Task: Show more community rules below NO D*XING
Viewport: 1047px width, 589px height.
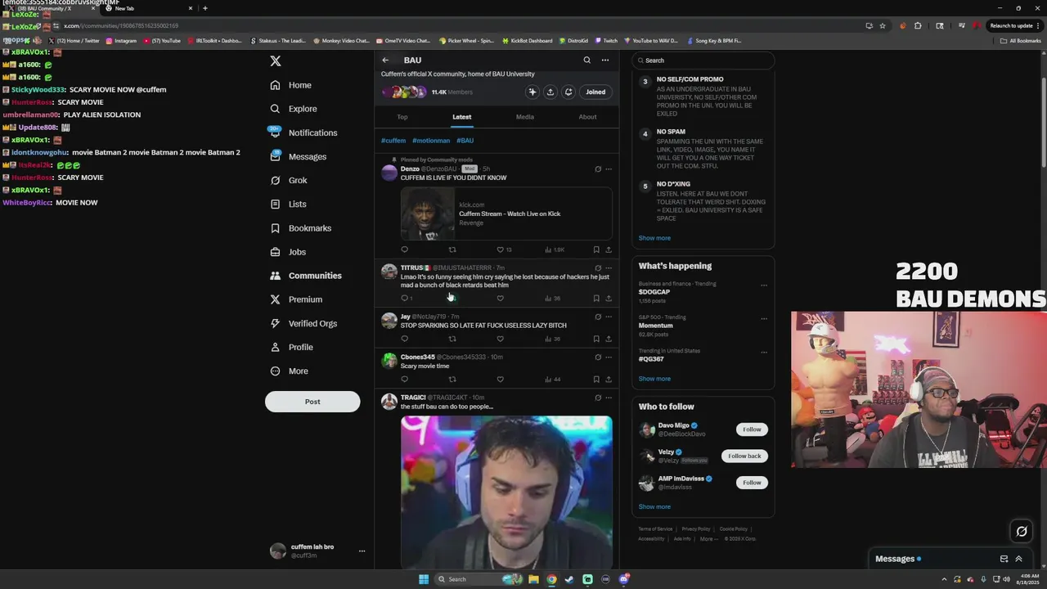Action: tap(654, 238)
